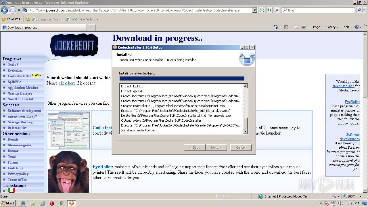Click the chimpanzee EyeRoller image
The height and width of the screenshot is (207, 368).
coord(68,172)
